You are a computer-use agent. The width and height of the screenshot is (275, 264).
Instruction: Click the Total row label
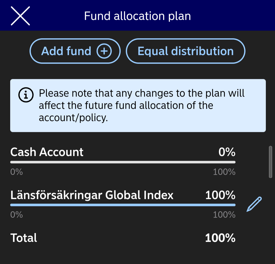click(24, 238)
